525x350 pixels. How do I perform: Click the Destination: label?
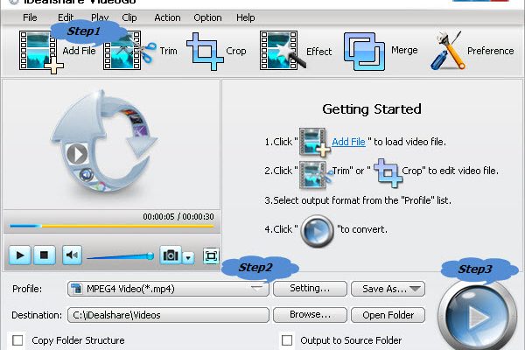point(37,315)
